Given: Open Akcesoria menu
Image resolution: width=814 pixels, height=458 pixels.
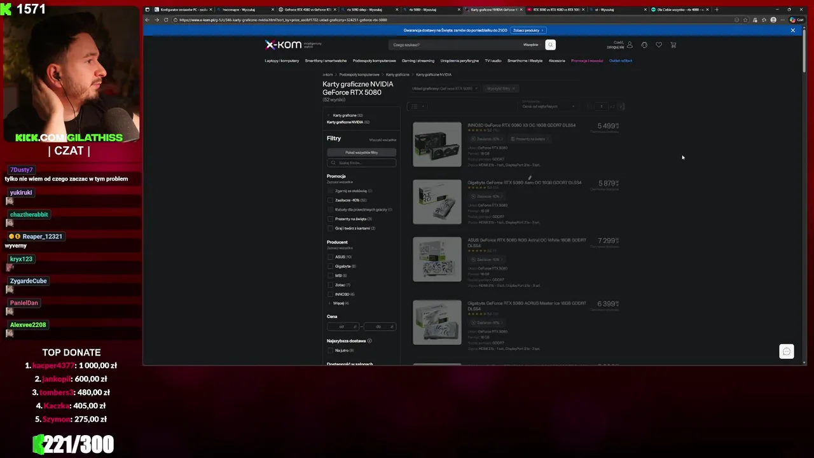Looking at the screenshot, I should (x=557, y=60).
